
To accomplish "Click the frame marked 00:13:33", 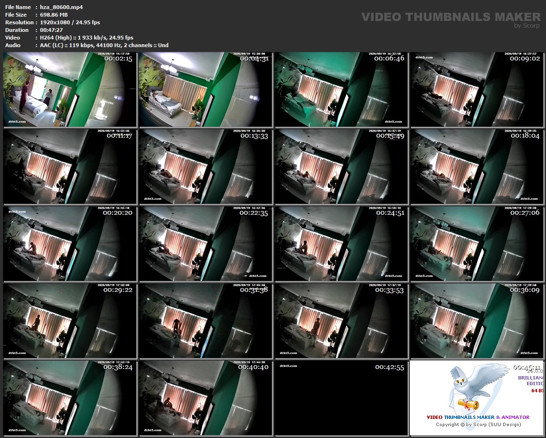I will tap(206, 167).
